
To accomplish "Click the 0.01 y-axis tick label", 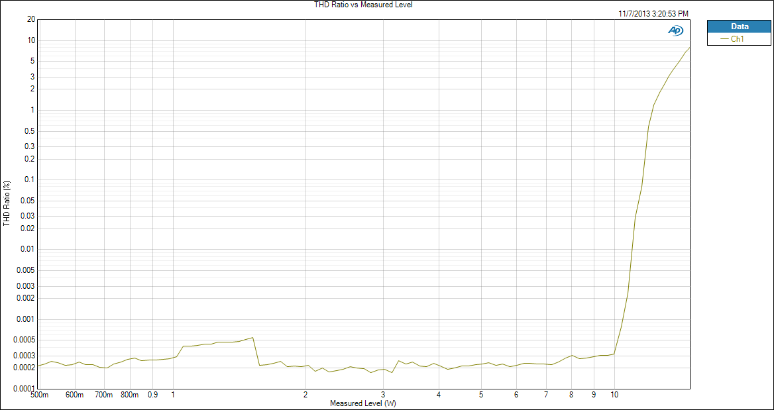I will click(x=28, y=250).
